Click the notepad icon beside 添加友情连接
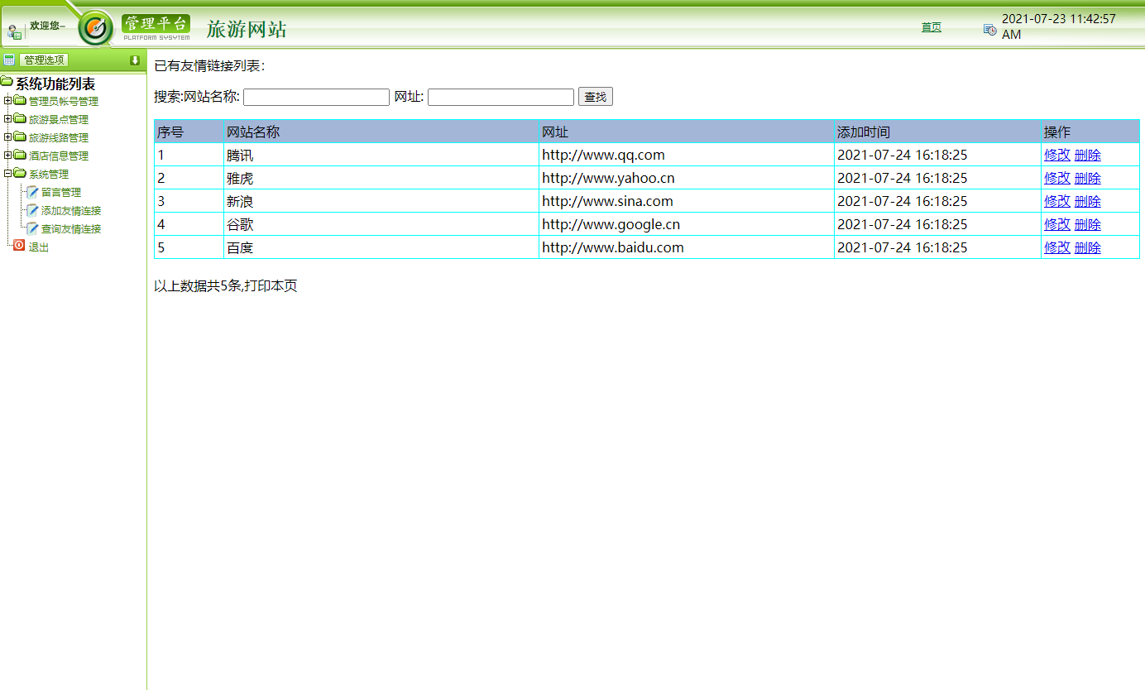Image resolution: width=1145 pixels, height=690 pixels. [x=32, y=210]
